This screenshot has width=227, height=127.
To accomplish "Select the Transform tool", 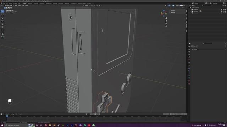I will click(x=2, y=27).
